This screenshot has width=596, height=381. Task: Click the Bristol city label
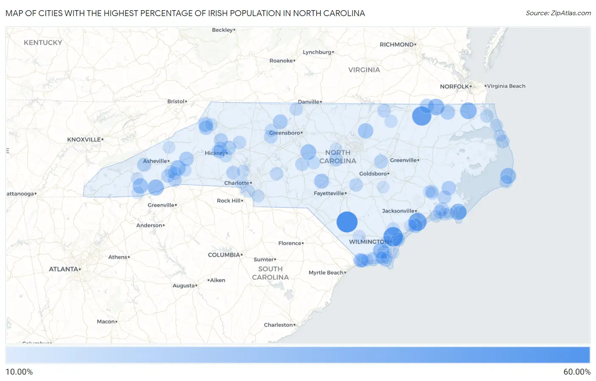pyautogui.click(x=176, y=101)
